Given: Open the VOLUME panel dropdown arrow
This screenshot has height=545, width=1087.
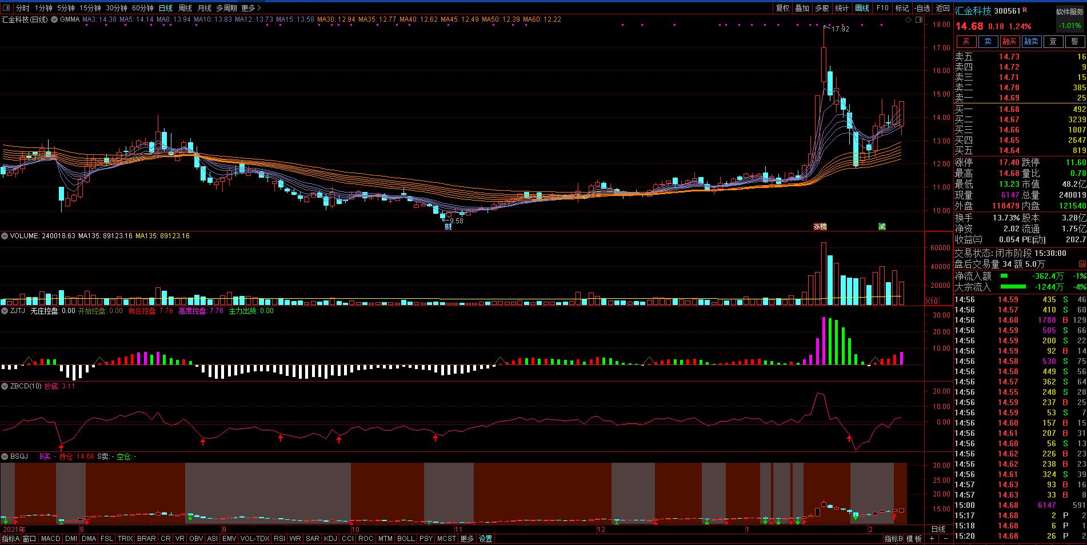Looking at the screenshot, I should 5,236.
